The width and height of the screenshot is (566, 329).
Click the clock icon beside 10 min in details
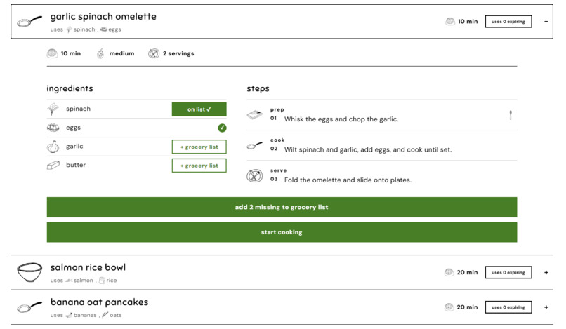53,53
